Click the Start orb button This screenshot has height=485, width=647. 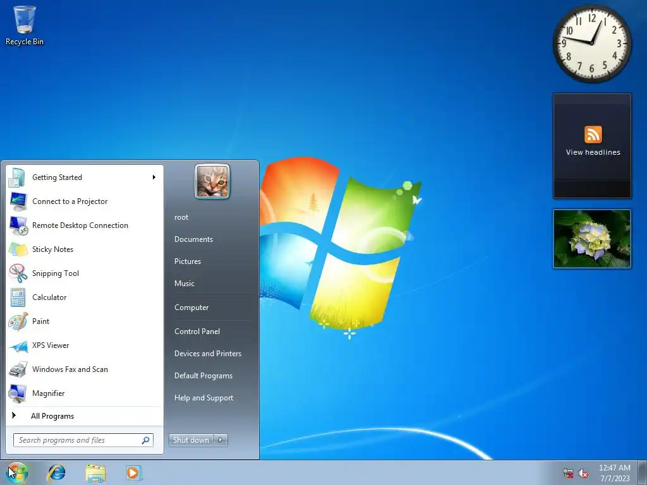(x=17, y=472)
